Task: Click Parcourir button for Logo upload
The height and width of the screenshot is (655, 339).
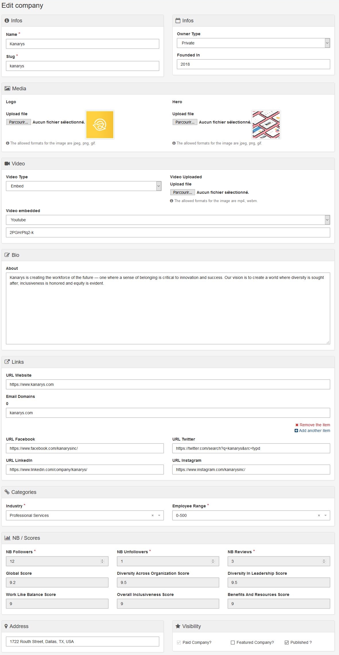Action: click(x=19, y=122)
